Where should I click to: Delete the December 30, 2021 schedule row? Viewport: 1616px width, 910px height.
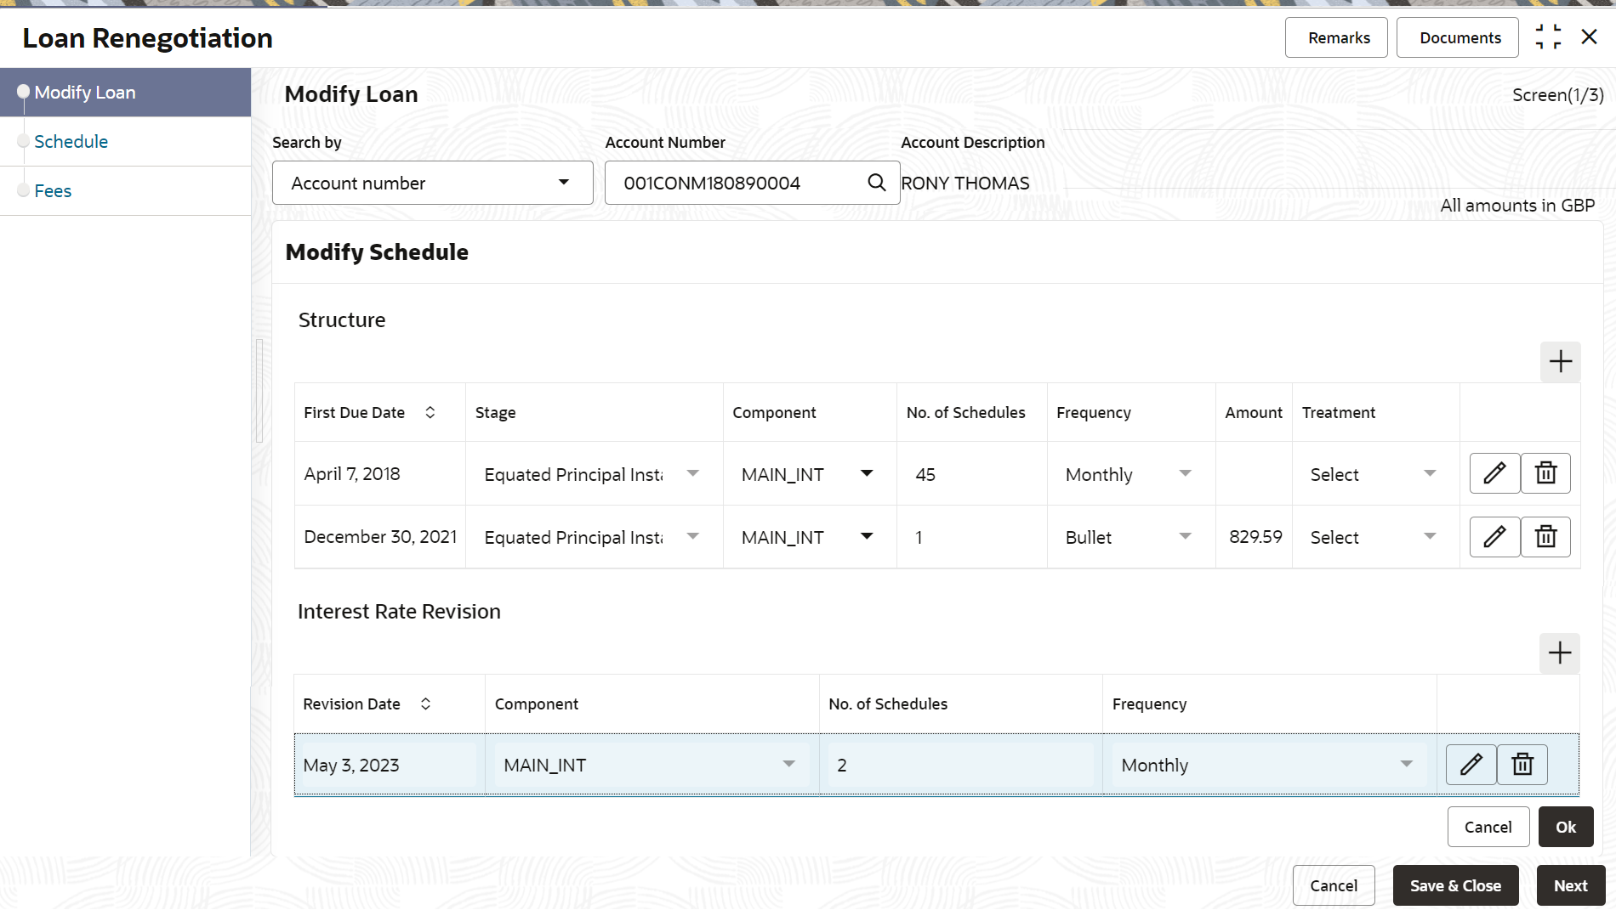tap(1545, 537)
